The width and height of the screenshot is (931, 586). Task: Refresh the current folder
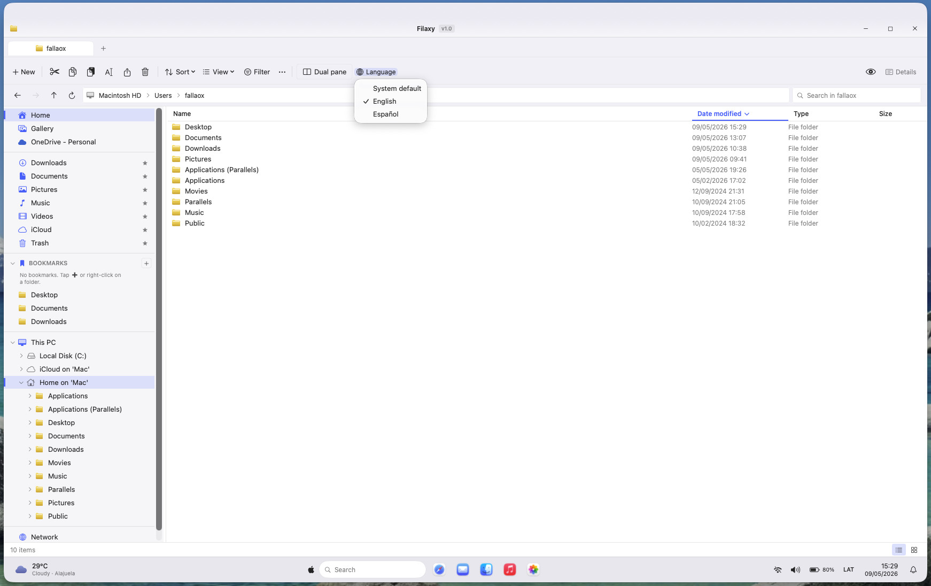72,95
